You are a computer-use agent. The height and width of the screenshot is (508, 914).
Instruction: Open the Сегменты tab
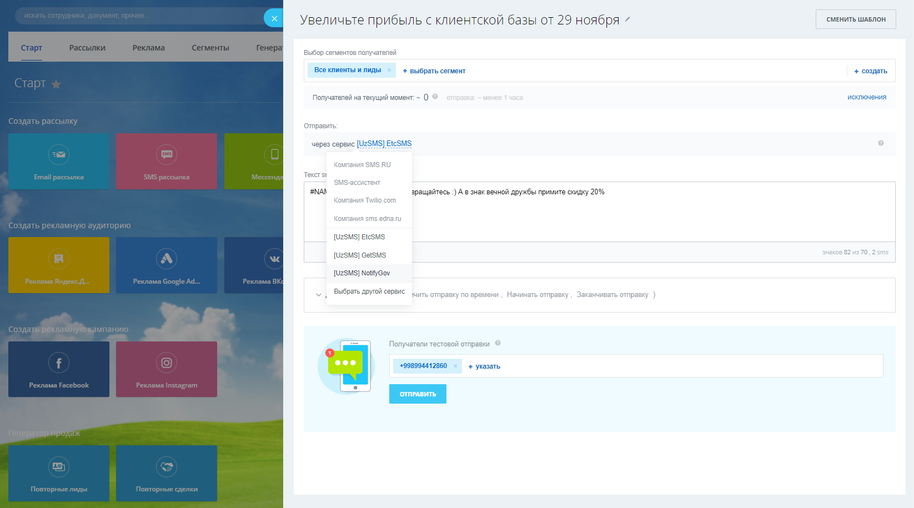click(210, 48)
